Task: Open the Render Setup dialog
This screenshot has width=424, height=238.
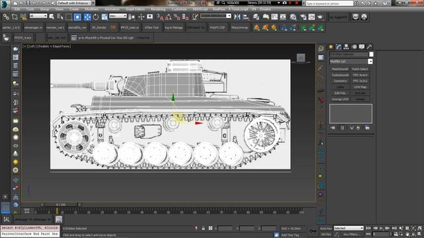Action: tap(303, 17)
